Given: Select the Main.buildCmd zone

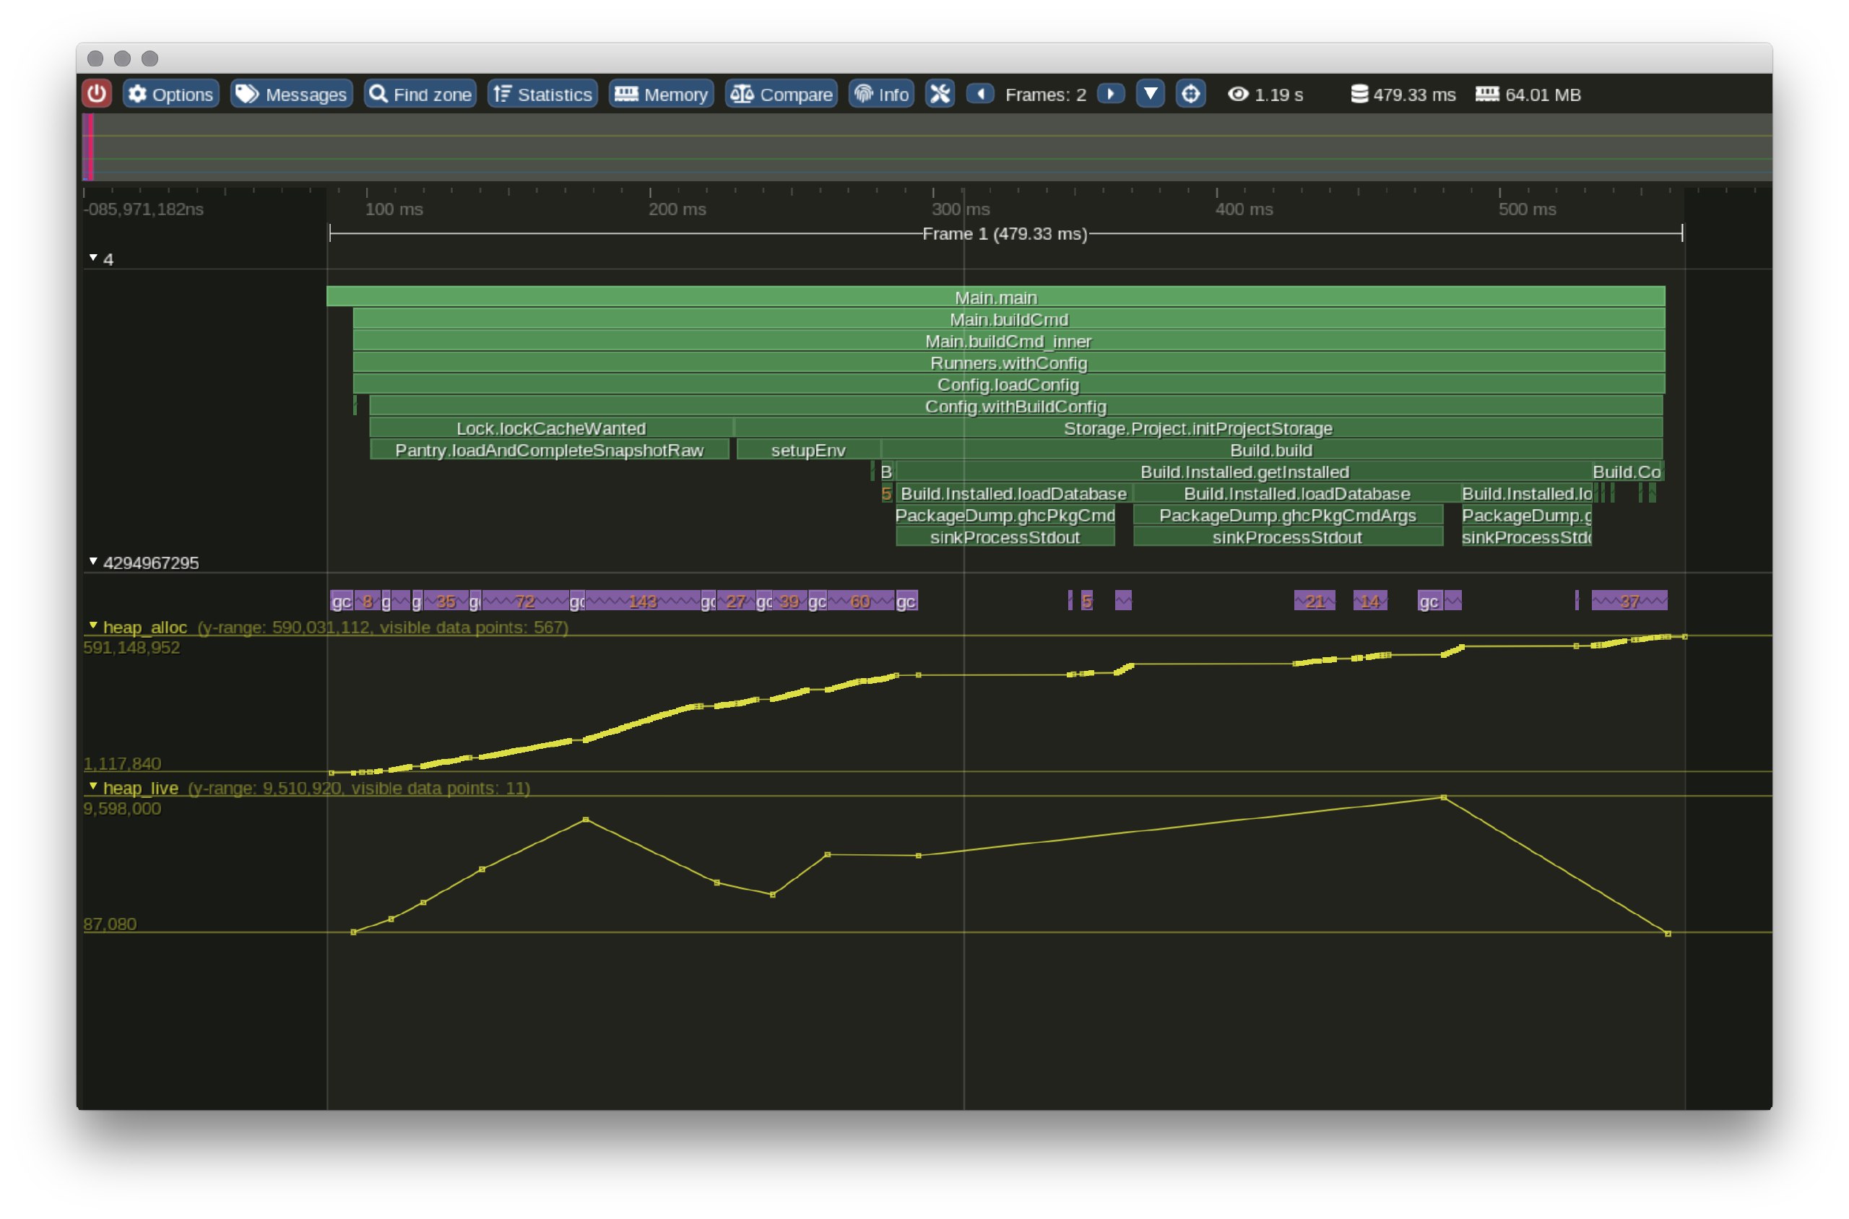Looking at the screenshot, I should pyautogui.click(x=1008, y=318).
